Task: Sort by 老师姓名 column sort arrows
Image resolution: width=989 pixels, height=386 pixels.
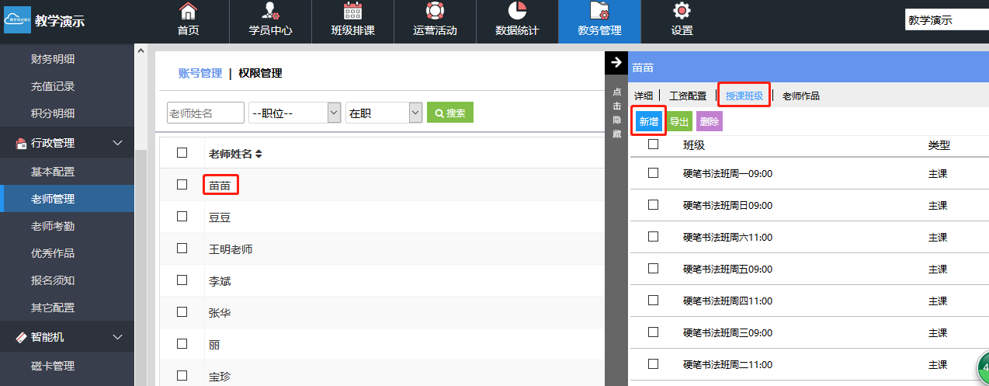Action: (x=259, y=154)
